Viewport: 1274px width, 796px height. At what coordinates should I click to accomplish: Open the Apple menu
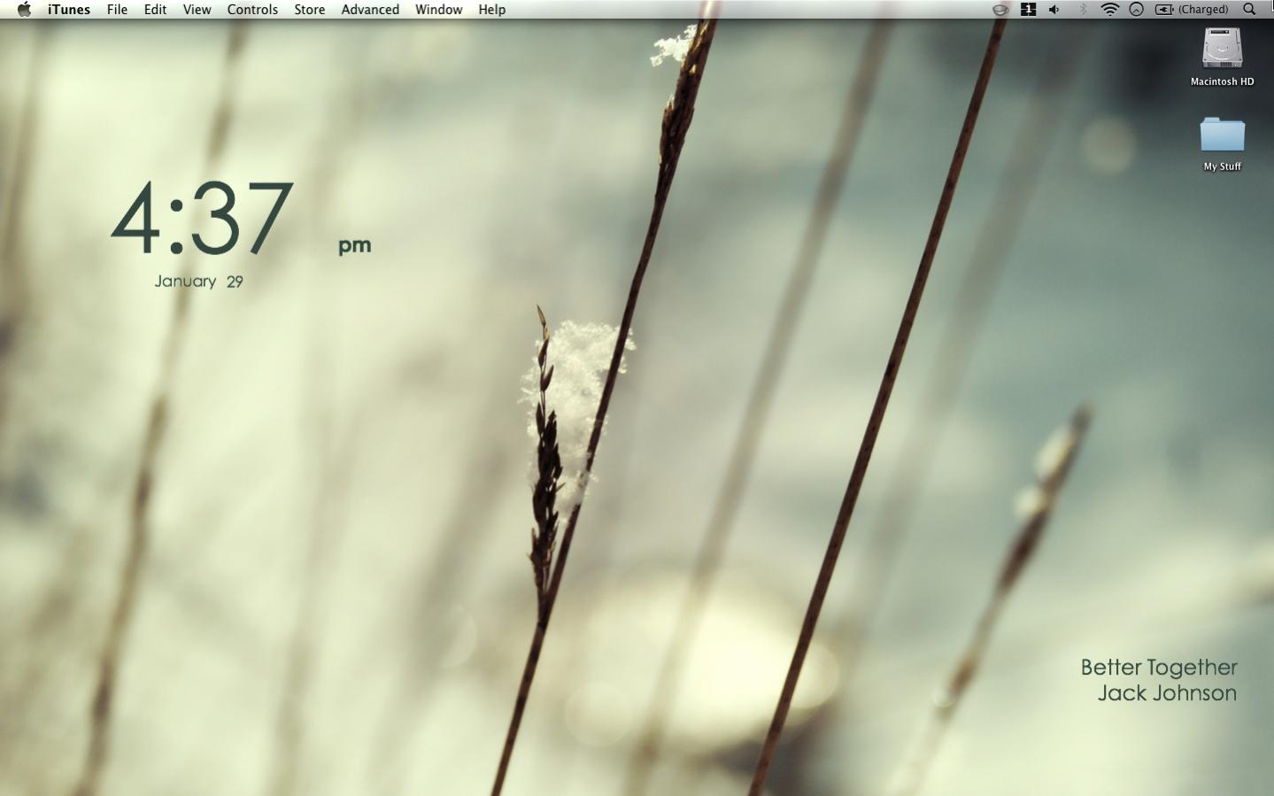coord(24,10)
